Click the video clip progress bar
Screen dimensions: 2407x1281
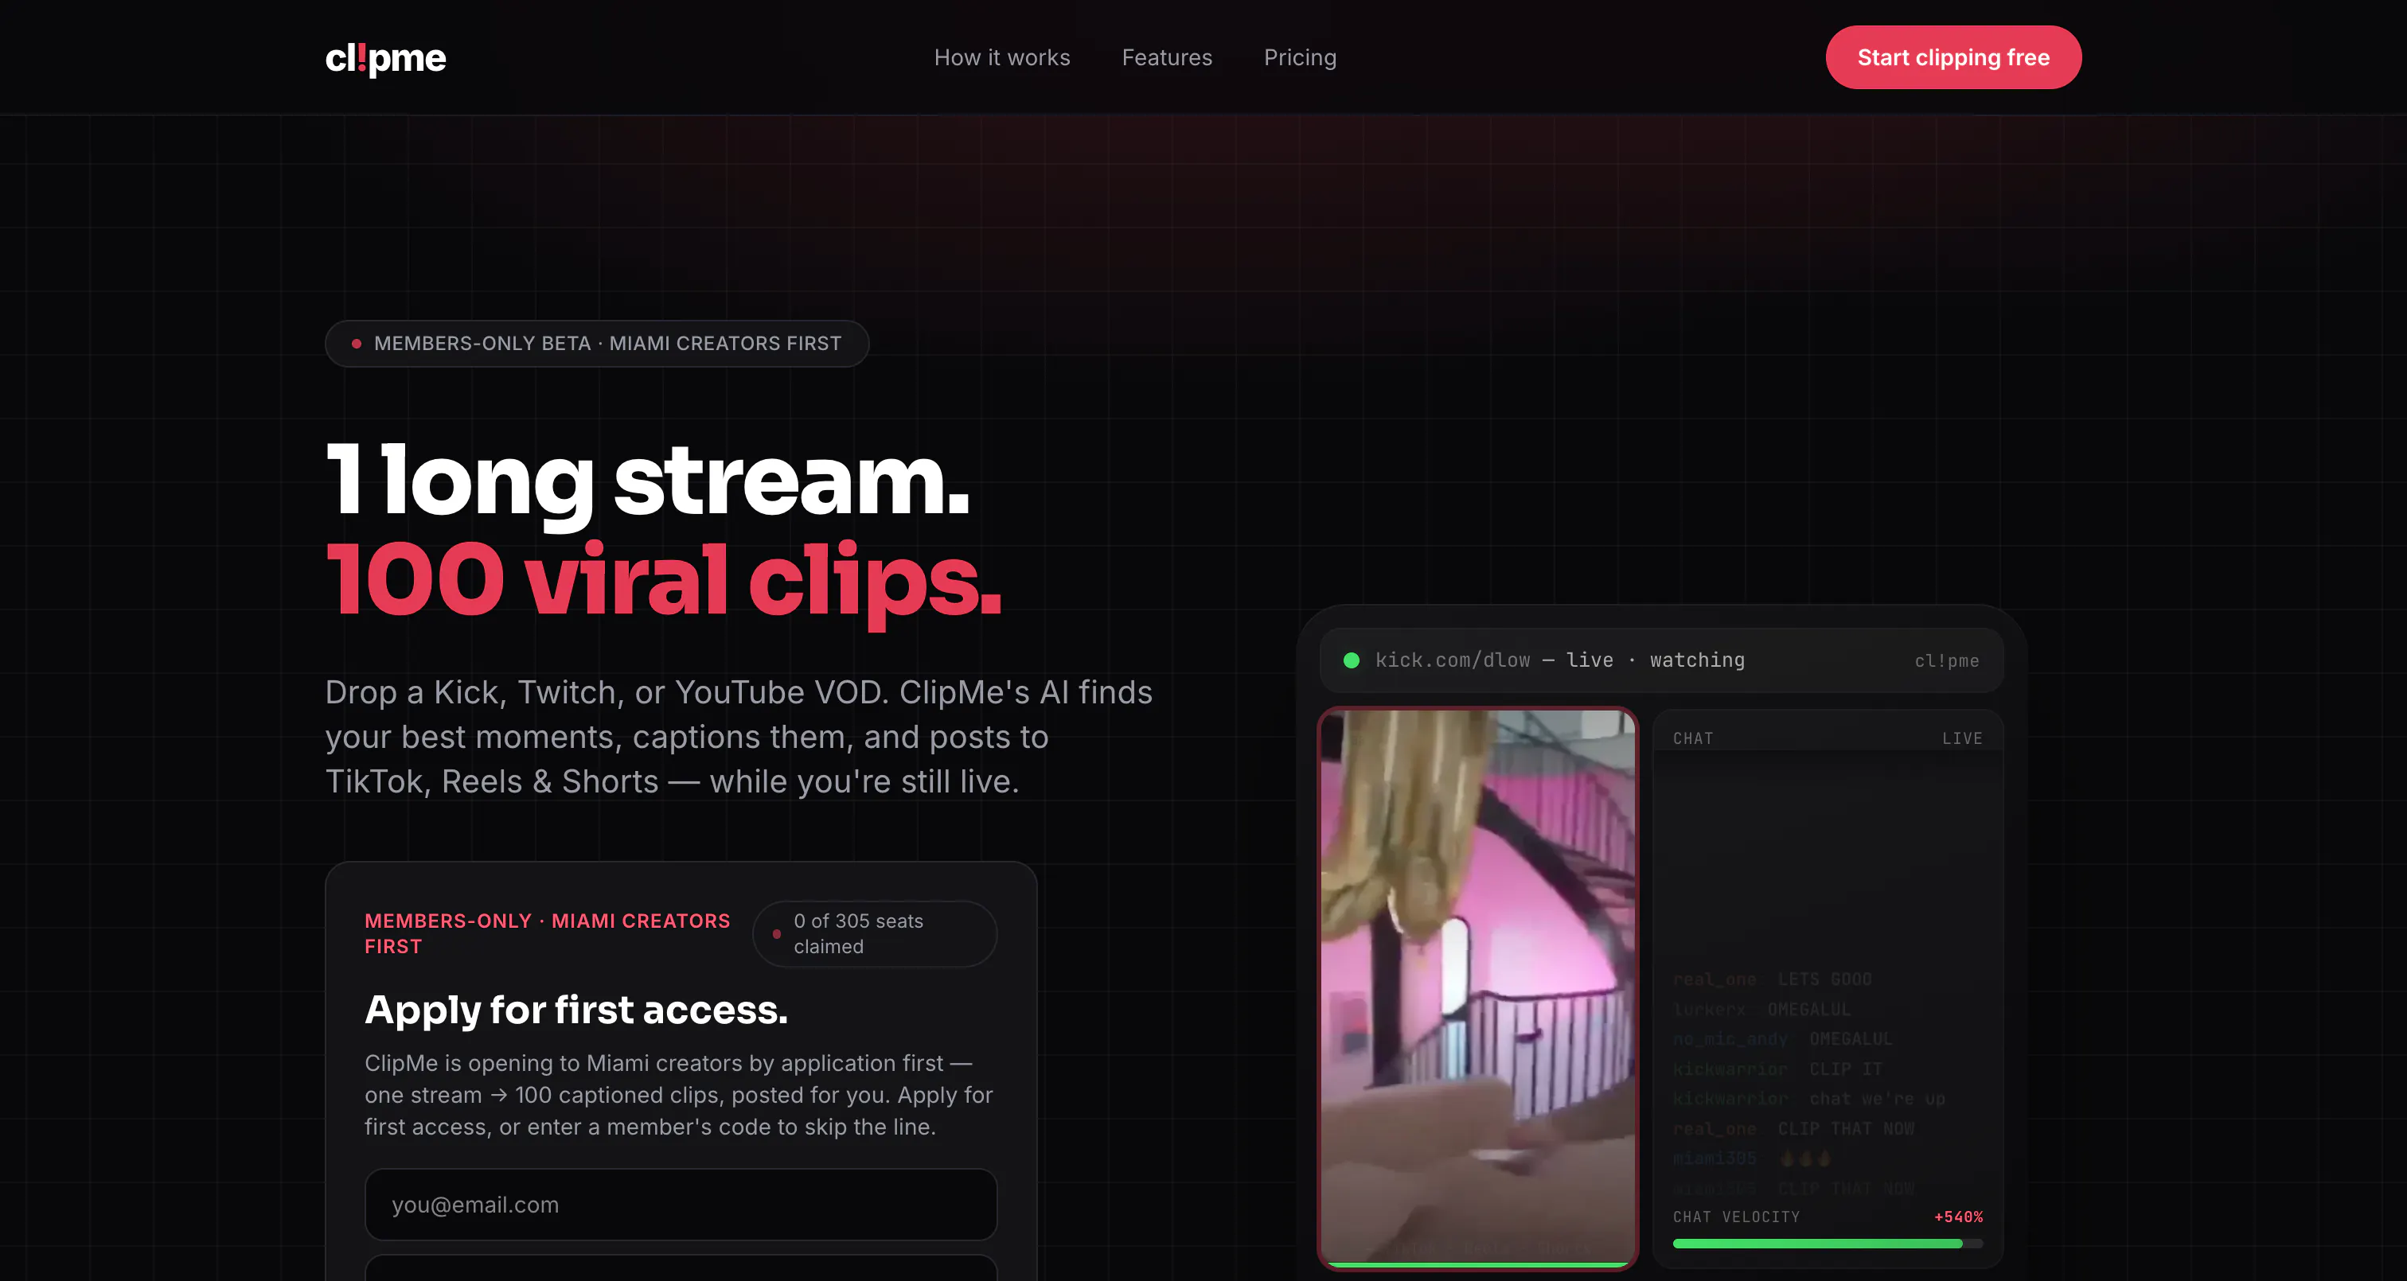pos(1477,1265)
